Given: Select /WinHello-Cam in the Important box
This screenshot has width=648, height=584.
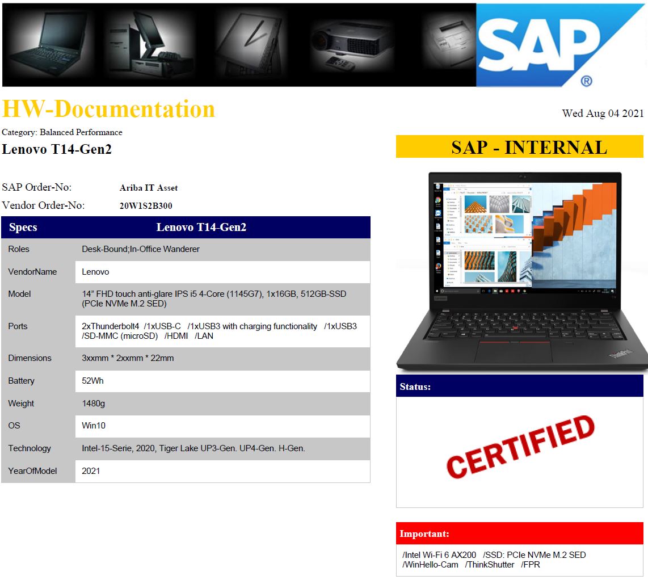Looking at the screenshot, I should (430, 565).
